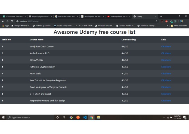
Task: Open Click here for Kotlin for android O
Action: coord(166,53)
